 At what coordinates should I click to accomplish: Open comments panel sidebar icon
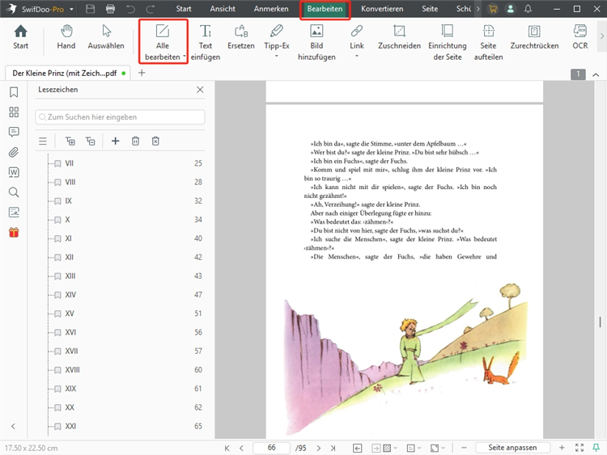click(x=14, y=133)
